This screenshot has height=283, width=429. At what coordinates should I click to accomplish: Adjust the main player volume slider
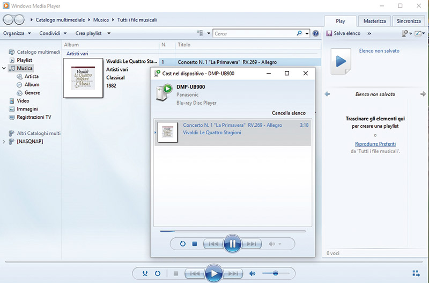coord(275,273)
